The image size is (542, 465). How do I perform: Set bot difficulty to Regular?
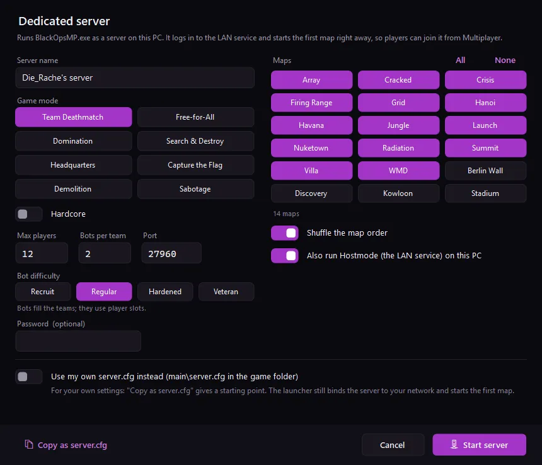point(104,292)
